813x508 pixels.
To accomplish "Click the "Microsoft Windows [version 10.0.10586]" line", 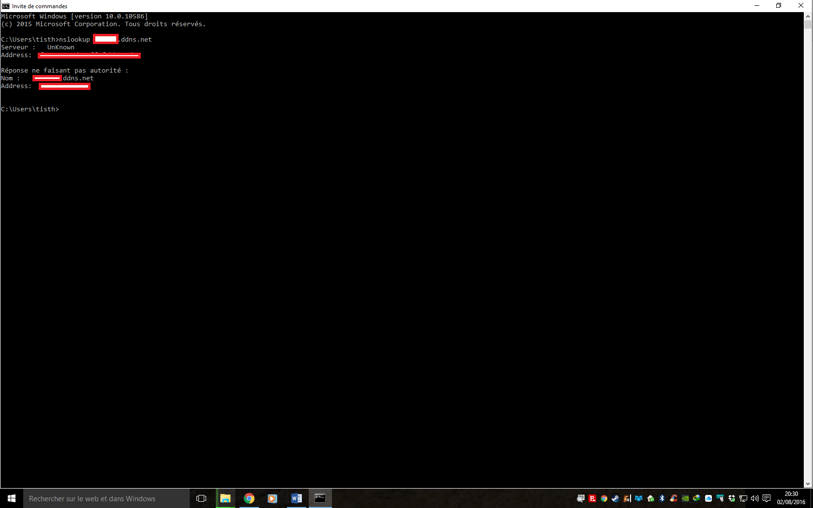I will [75, 16].
